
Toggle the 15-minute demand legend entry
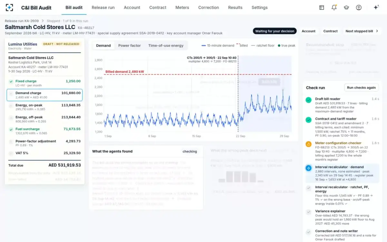pyautogui.click(x=218, y=45)
